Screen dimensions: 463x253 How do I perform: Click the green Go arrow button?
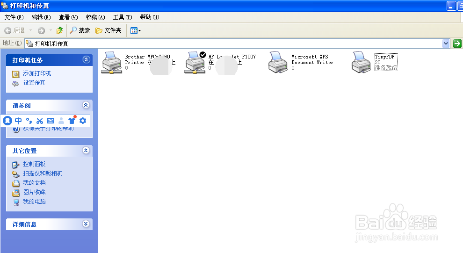[x=457, y=43]
